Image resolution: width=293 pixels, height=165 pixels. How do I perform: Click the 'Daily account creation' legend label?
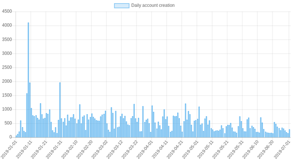click(x=153, y=5)
